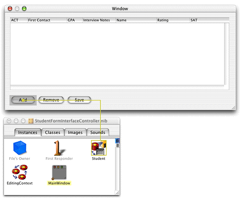Minimize the Window with middle button
Screen dimensions: 242x201
pyautogui.click(x=17, y=8)
